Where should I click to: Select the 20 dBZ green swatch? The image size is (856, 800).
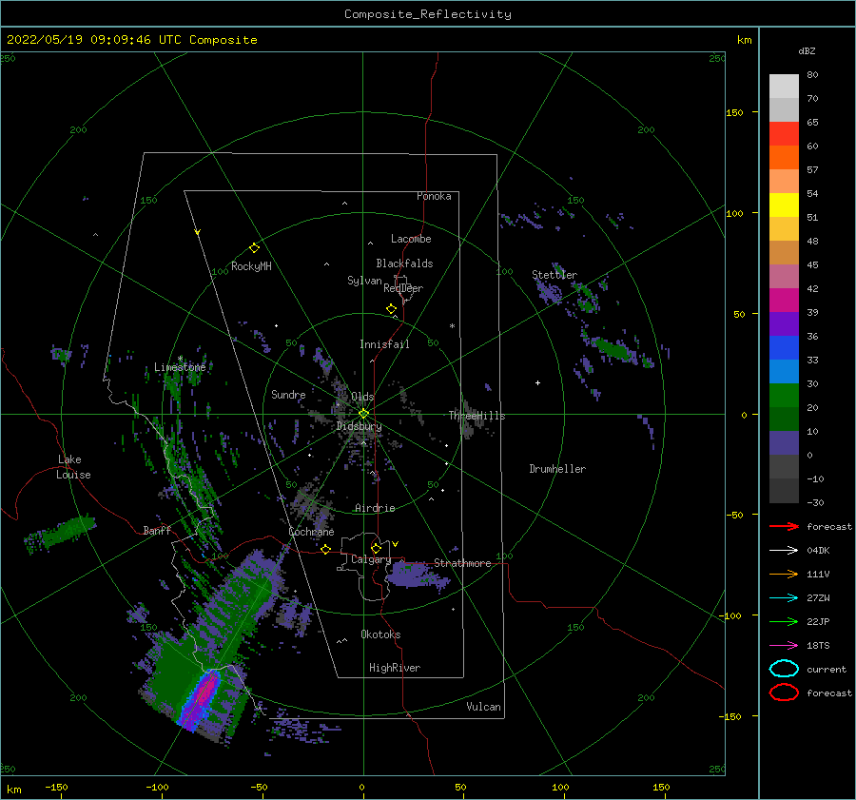(x=784, y=419)
